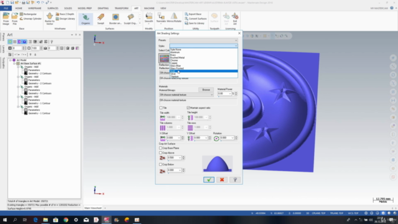This screenshot has height=224, width=398.
Task: Increase Material Power with the stepper
Action: pyautogui.click(x=236, y=93)
